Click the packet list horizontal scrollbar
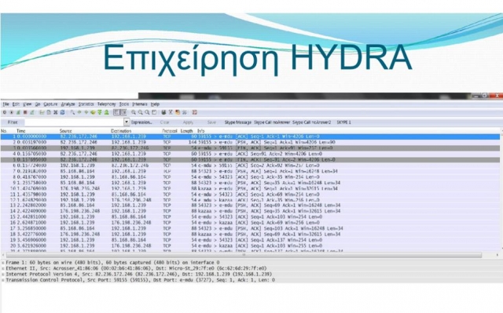 [244, 255]
